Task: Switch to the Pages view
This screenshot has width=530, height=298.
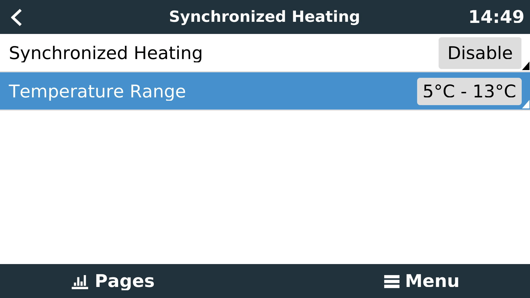Action: [x=113, y=281]
